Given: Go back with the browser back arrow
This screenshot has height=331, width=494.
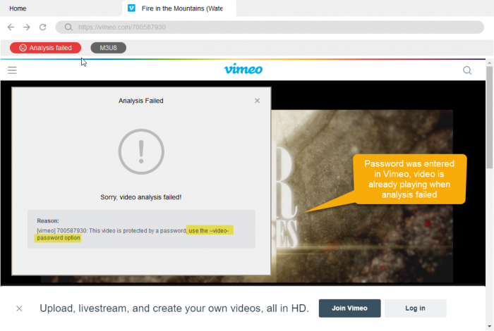Looking at the screenshot, I should [11, 27].
